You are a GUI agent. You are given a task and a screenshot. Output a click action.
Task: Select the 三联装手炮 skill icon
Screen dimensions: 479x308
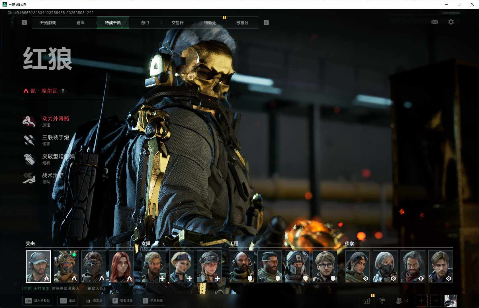29,140
